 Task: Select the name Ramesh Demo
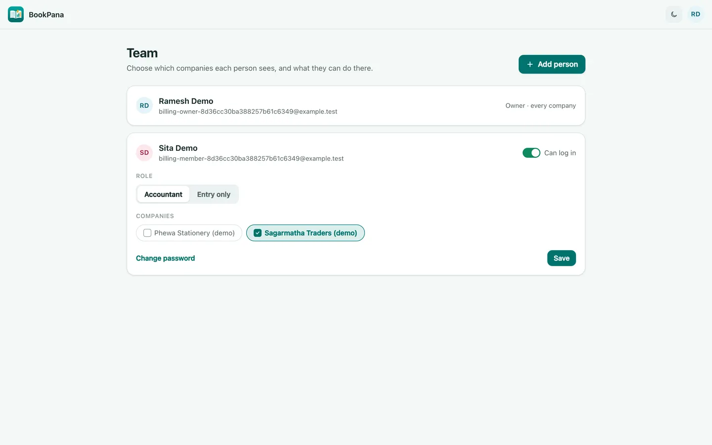point(186,101)
